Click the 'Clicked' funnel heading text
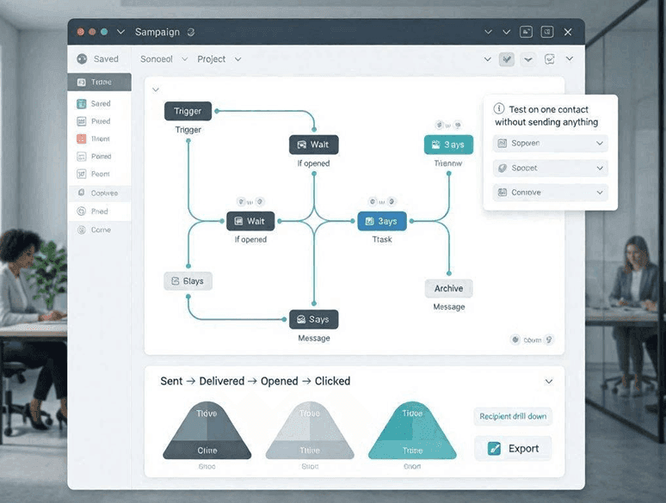The height and width of the screenshot is (503, 666). click(x=333, y=381)
